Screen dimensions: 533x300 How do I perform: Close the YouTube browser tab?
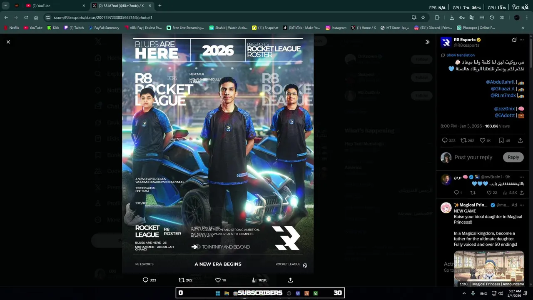pyautogui.click(x=84, y=5)
